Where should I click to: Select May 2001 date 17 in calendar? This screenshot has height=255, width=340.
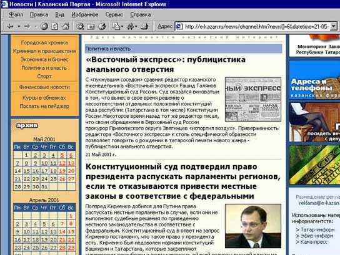(44, 171)
